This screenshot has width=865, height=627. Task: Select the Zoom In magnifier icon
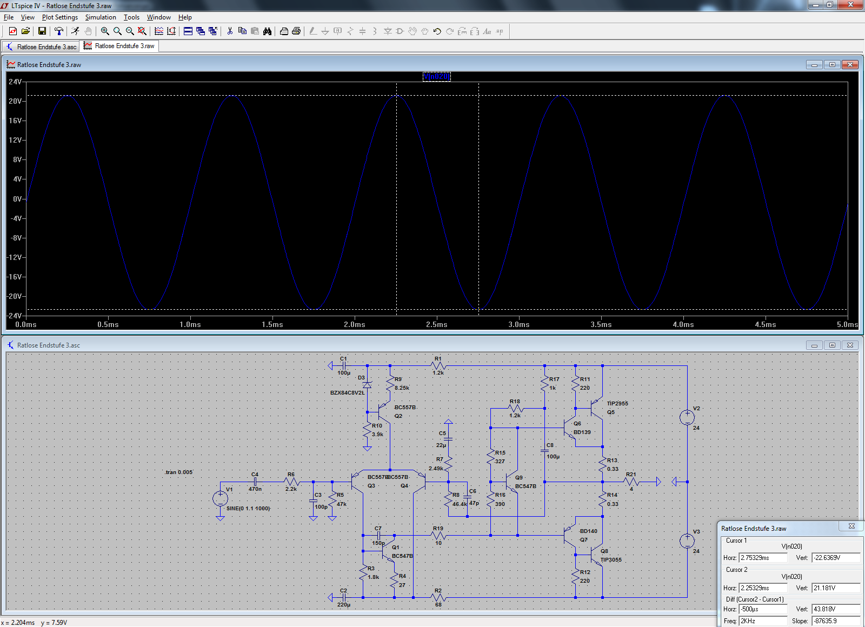105,31
